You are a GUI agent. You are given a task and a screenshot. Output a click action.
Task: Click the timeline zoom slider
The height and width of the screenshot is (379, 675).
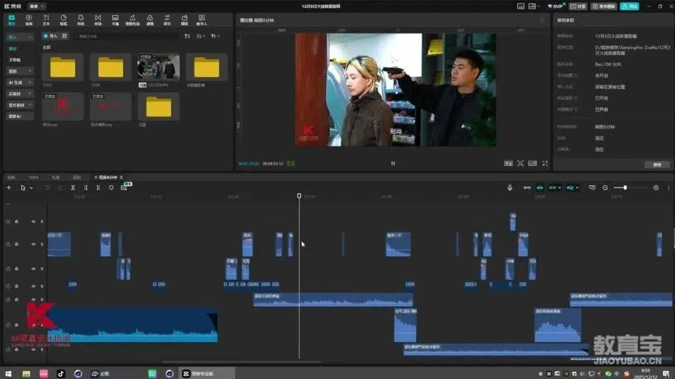625,188
